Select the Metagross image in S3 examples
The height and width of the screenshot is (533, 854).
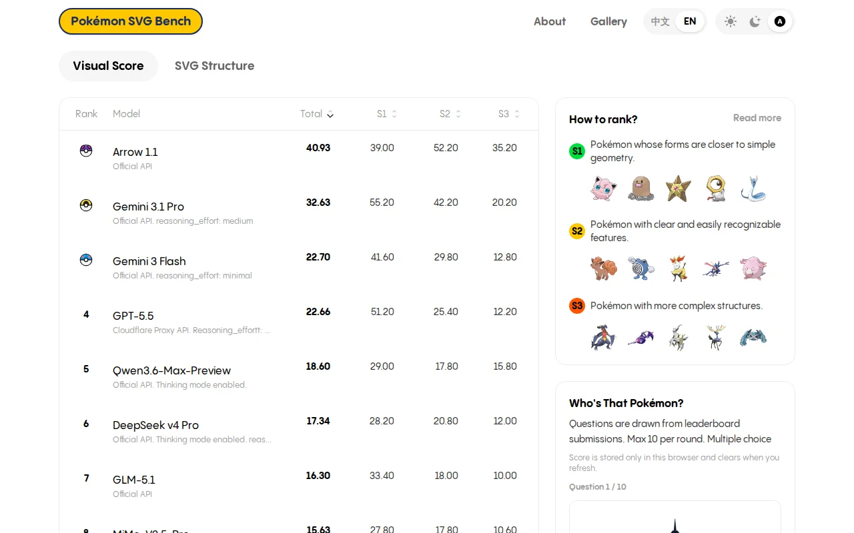753,338
